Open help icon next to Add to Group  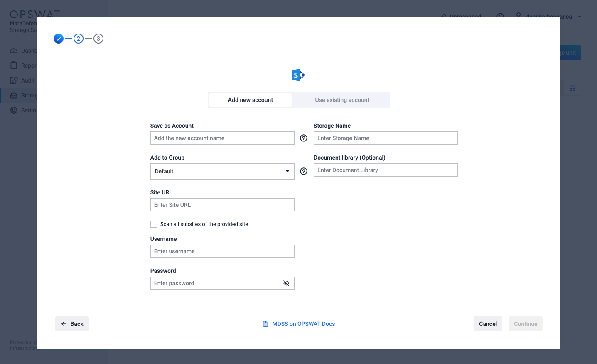(x=304, y=171)
